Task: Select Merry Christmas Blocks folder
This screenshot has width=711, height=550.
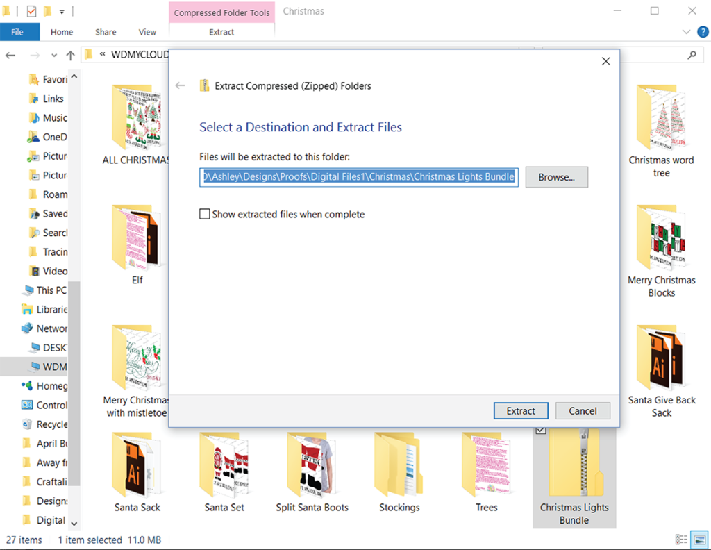Action: (661, 251)
